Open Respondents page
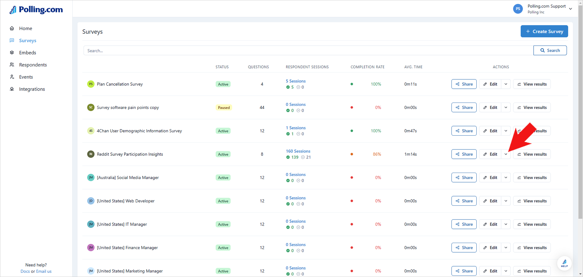 pos(33,65)
